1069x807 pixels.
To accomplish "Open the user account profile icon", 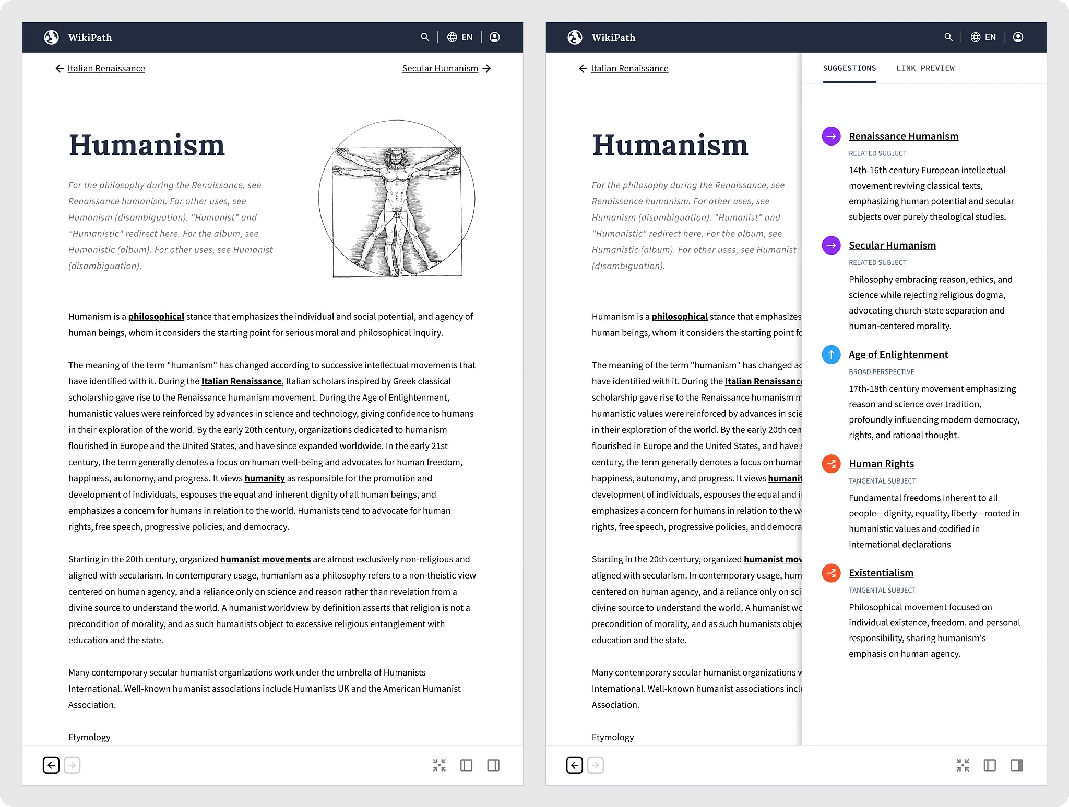I will click(x=495, y=37).
